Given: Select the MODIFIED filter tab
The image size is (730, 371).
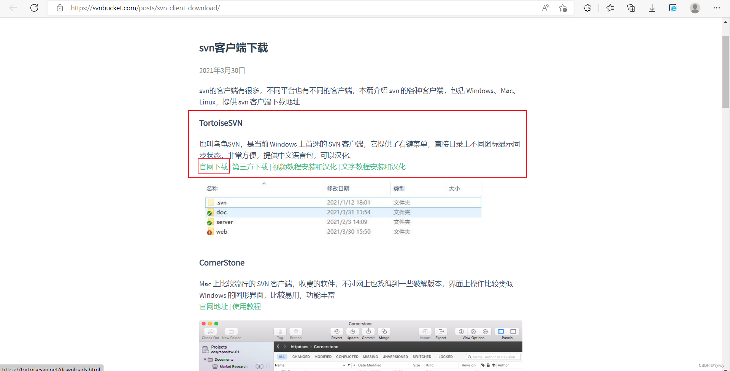Looking at the screenshot, I should (x=323, y=357).
